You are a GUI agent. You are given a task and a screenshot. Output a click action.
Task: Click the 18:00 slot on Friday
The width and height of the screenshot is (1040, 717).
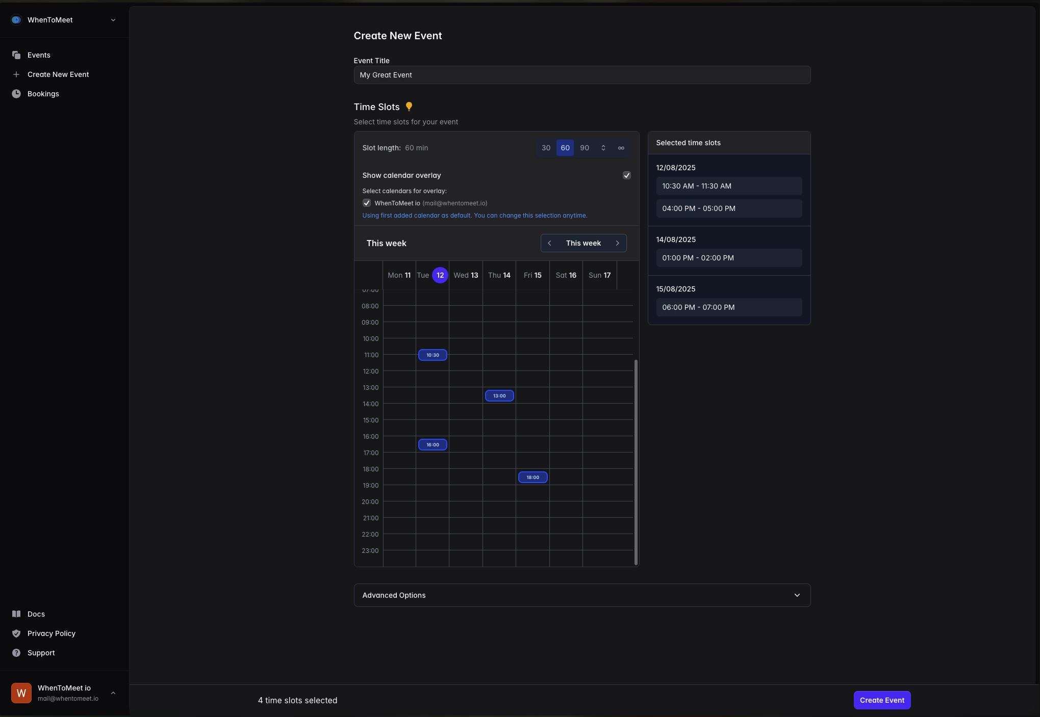(x=532, y=477)
